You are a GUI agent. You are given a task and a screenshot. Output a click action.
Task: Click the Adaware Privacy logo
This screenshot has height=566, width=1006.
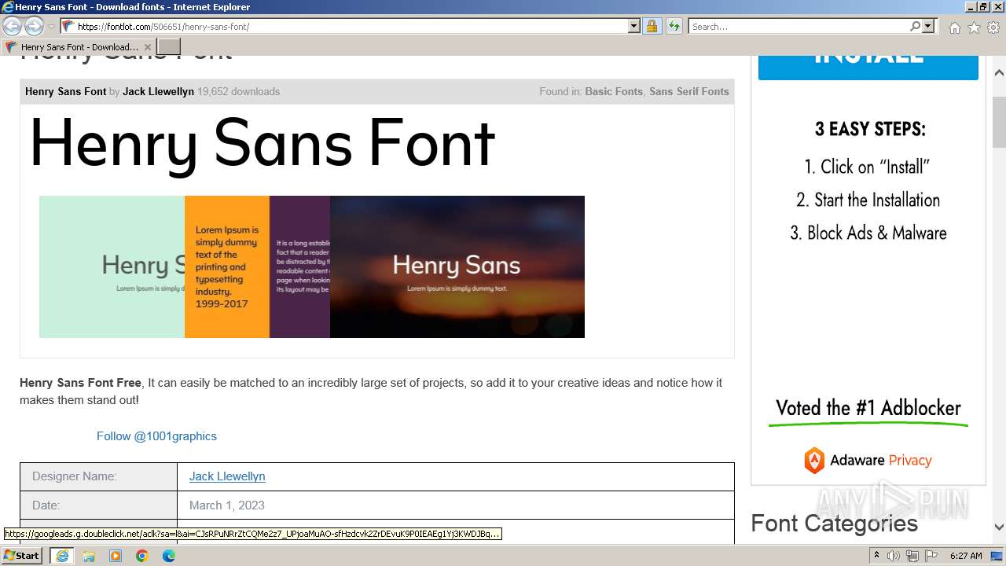(x=868, y=461)
